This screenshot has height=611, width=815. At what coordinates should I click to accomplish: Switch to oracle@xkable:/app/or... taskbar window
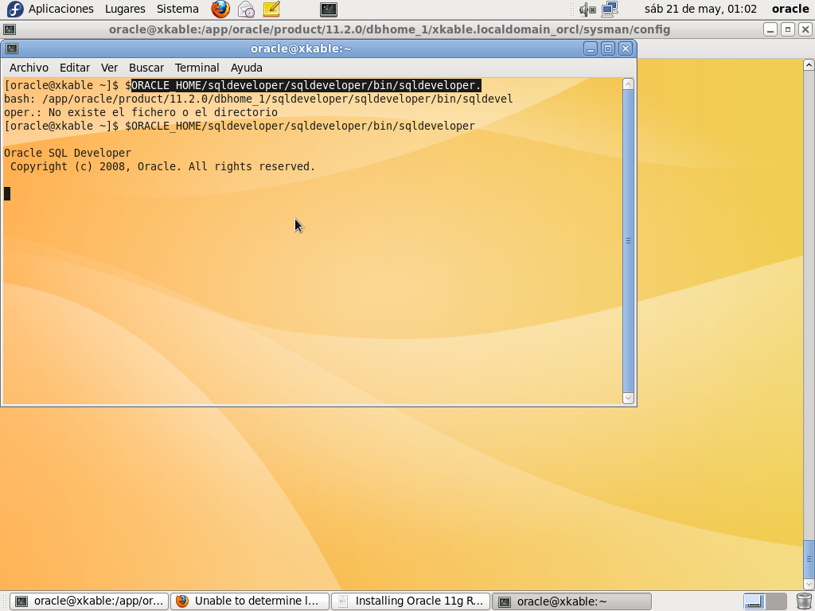(x=89, y=601)
